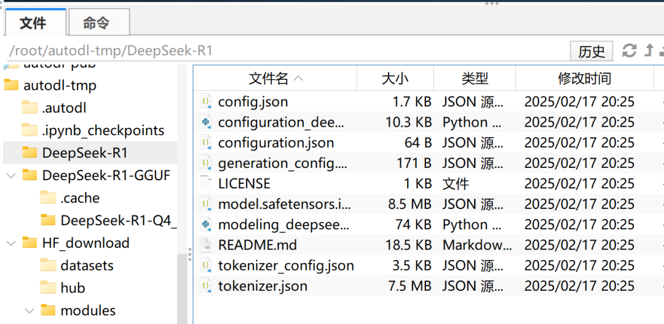The height and width of the screenshot is (324, 664).
Task: Select the file name README.md
Action: [258, 245]
